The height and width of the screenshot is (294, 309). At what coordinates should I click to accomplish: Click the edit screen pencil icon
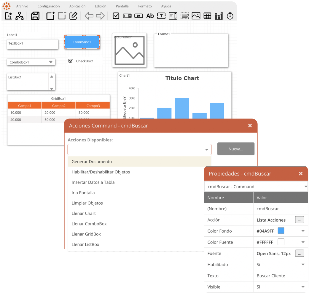tap(73, 16)
